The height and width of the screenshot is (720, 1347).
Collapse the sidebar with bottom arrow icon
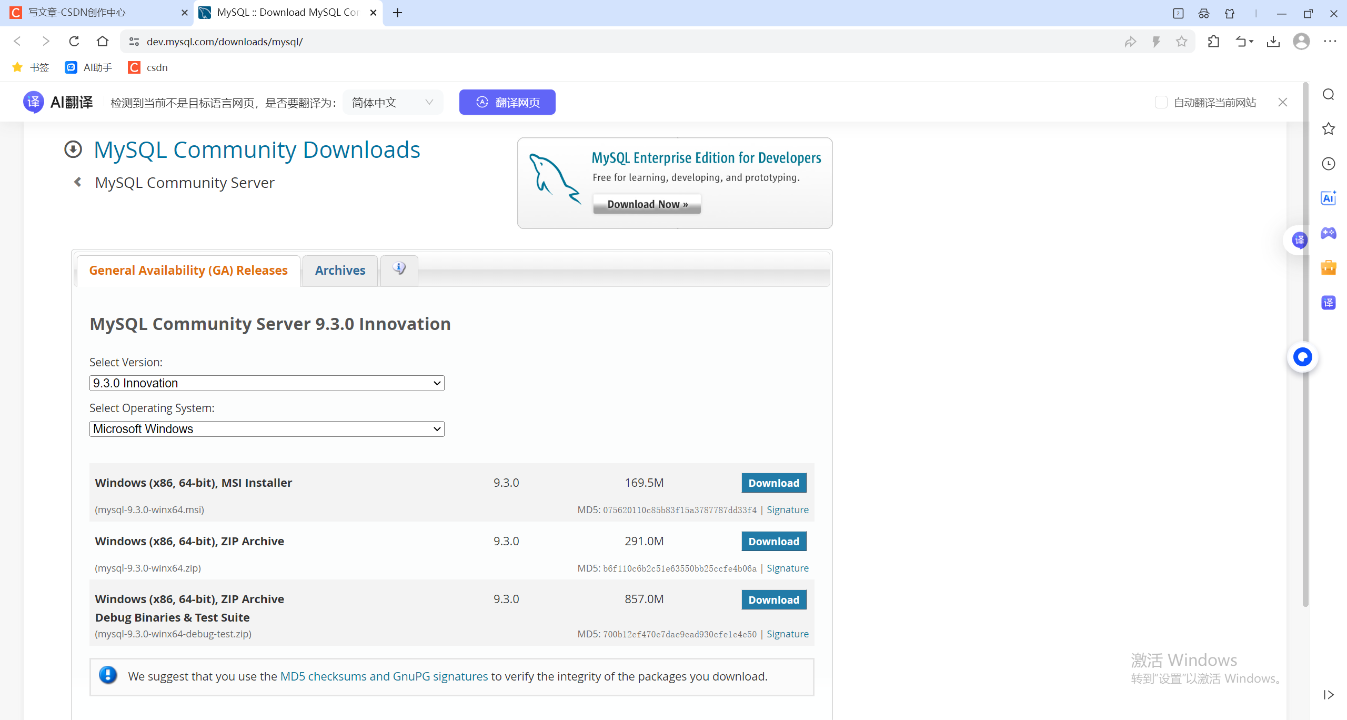click(x=1329, y=695)
